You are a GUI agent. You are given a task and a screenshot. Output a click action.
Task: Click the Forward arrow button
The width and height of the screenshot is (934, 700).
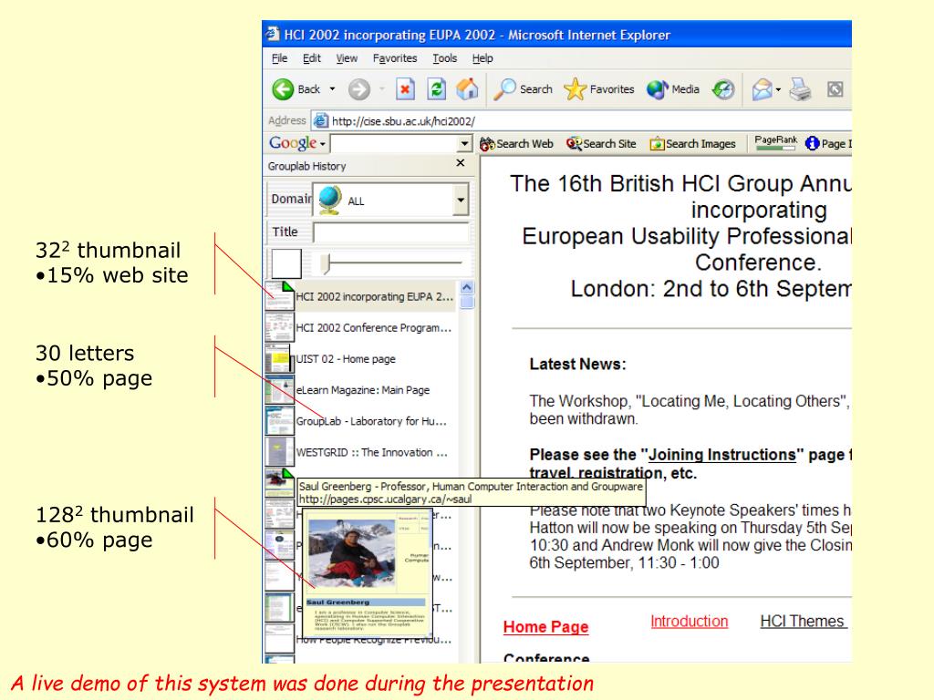pyautogui.click(x=359, y=89)
